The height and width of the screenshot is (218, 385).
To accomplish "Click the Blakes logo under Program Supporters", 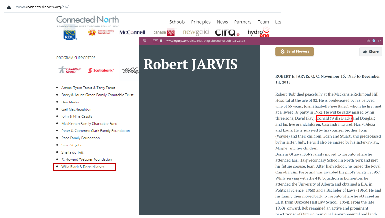I will [130, 71].
